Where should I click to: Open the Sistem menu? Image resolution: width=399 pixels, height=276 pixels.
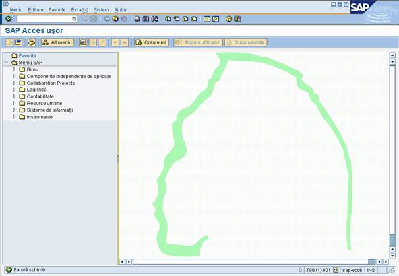point(101,10)
